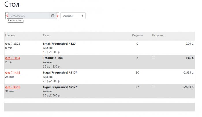Viewport: 202px width, 117px height.
Task: Click the Начало column header
Action: tap(10, 35)
